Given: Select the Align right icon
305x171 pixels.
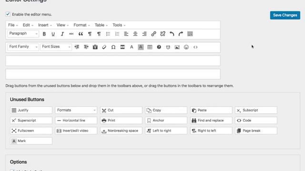Looking at the screenshot, I should tap(144, 34).
